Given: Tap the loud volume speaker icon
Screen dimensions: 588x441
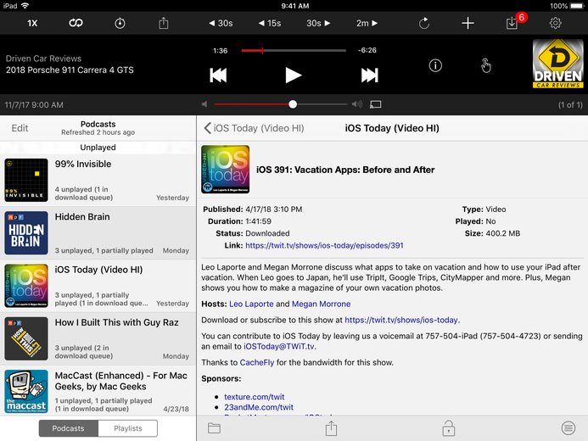Looking at the screenshot, I should click(x=357, y=104).
